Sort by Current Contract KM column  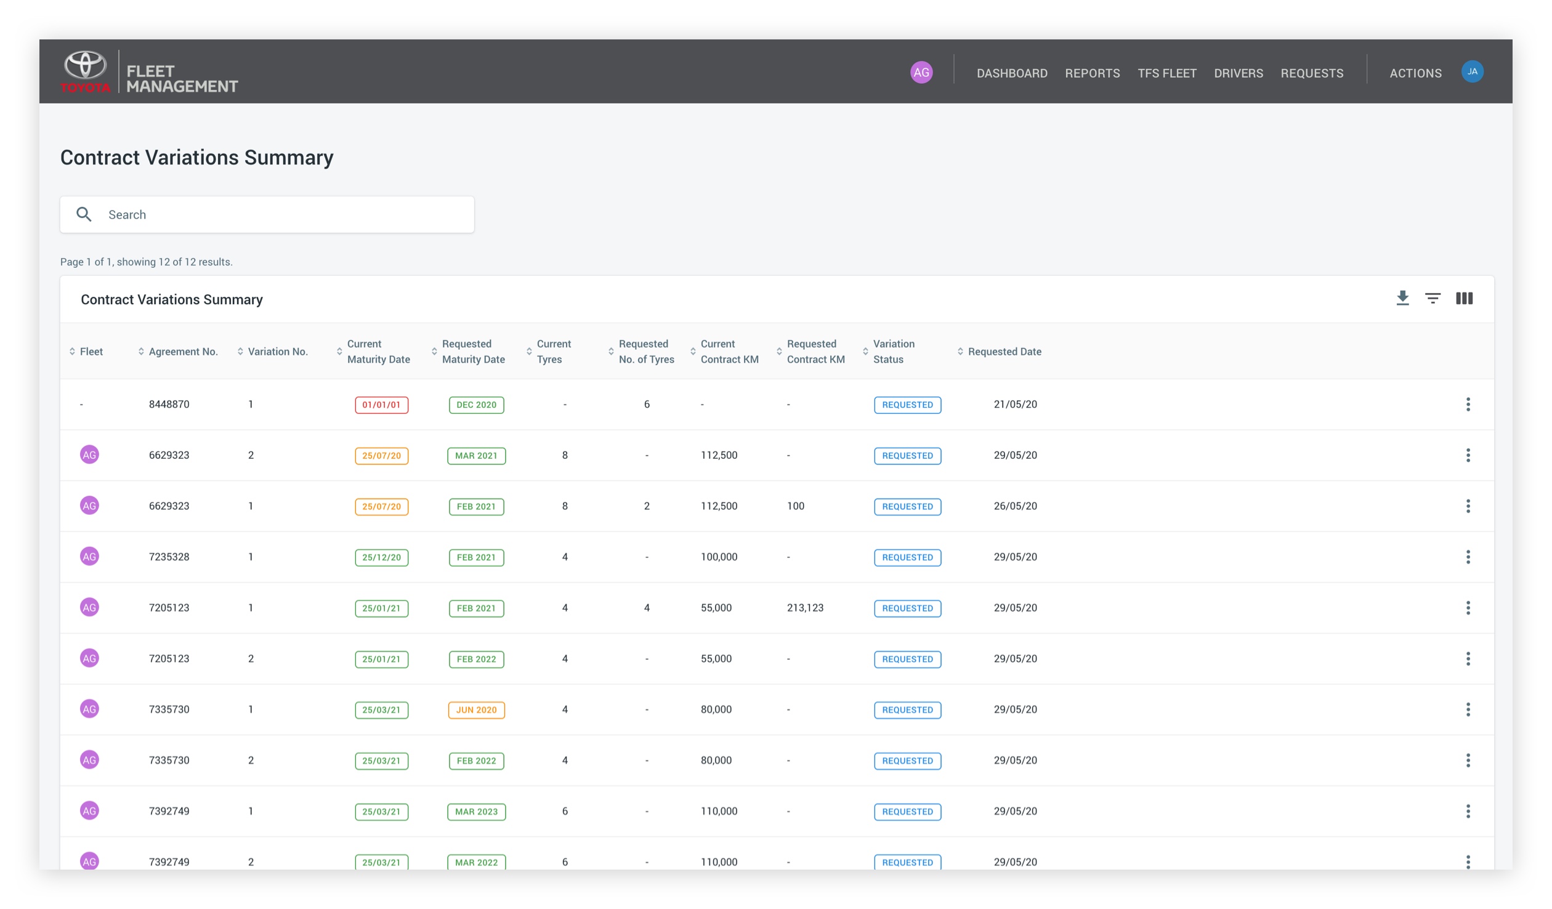click(724, 352)
